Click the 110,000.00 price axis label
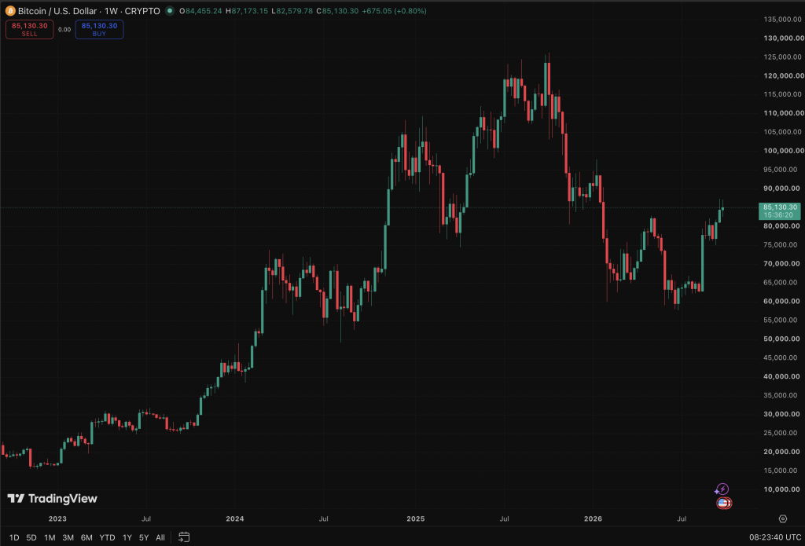 click(783, 113)
